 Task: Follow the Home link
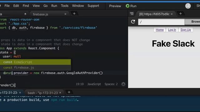coord(160,30)
